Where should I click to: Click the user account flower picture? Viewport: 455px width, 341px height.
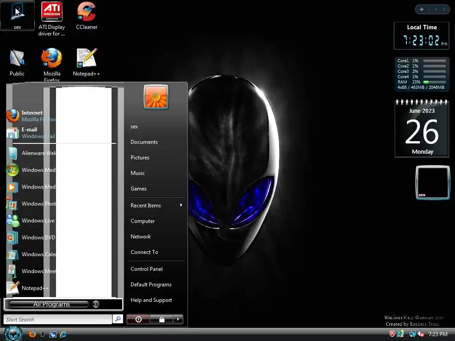(x=156, y=97)
